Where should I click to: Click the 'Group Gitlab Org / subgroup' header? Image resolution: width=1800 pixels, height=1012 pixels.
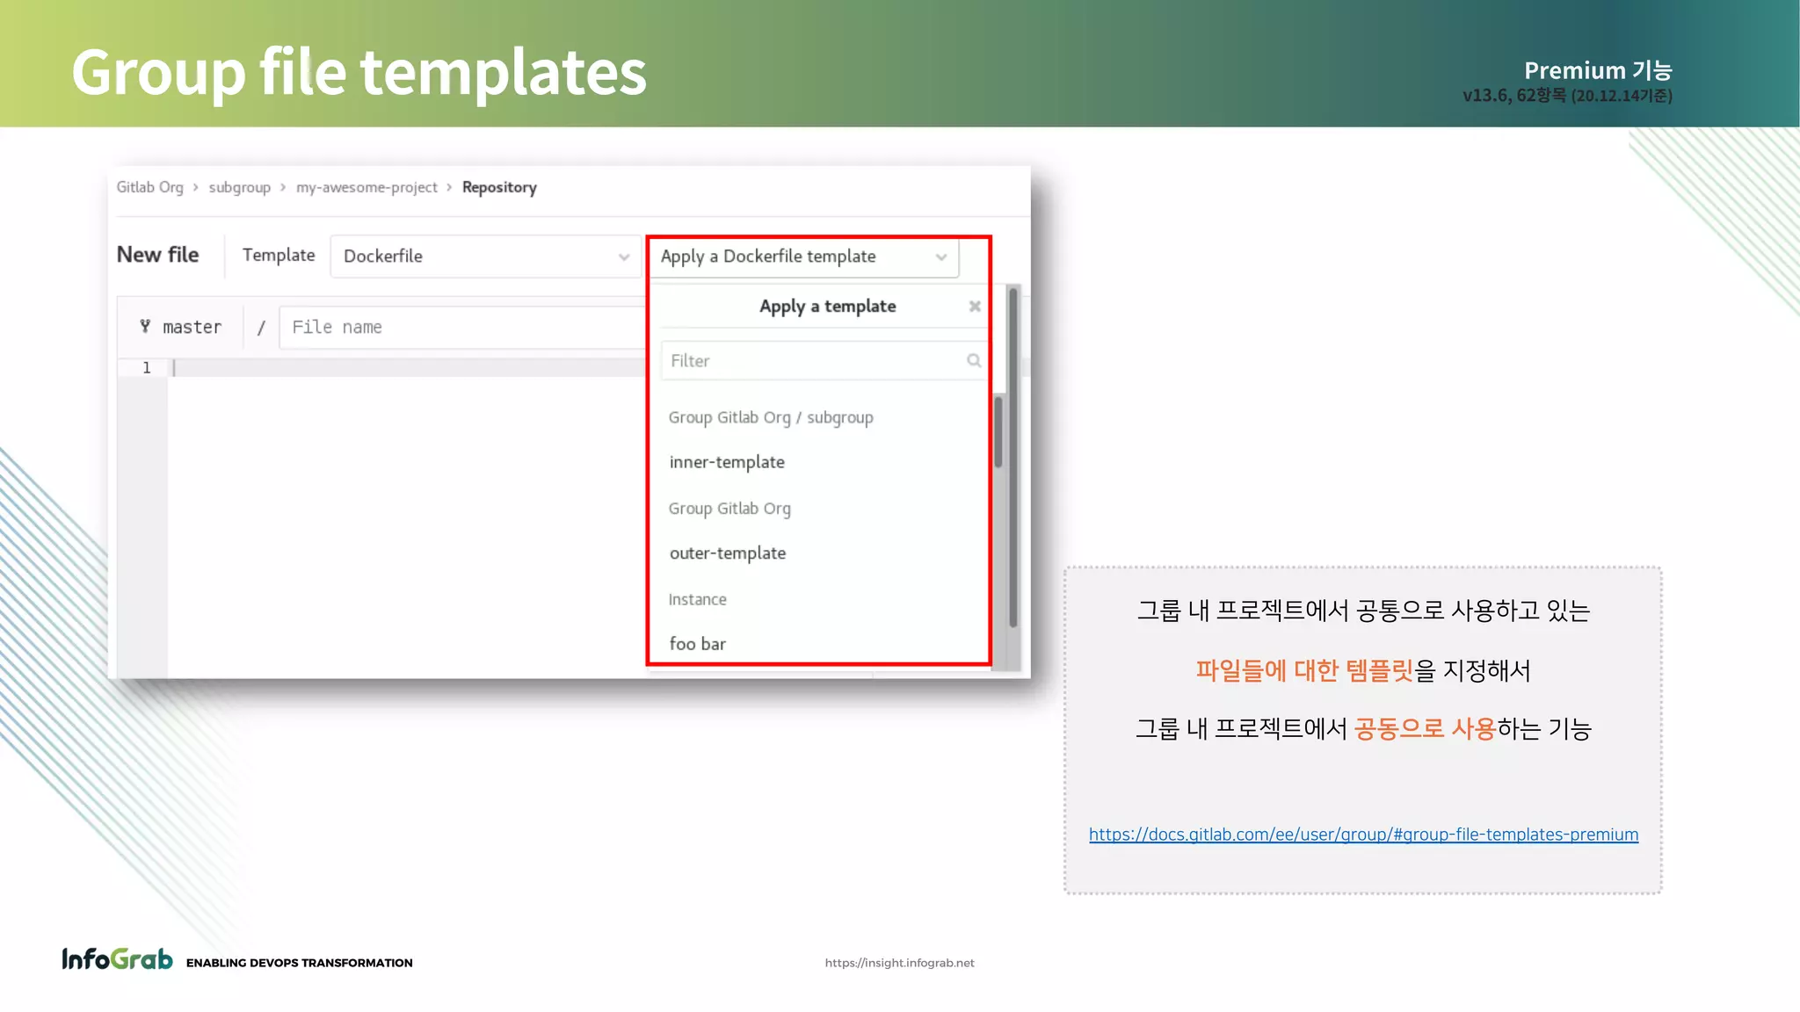771,417
